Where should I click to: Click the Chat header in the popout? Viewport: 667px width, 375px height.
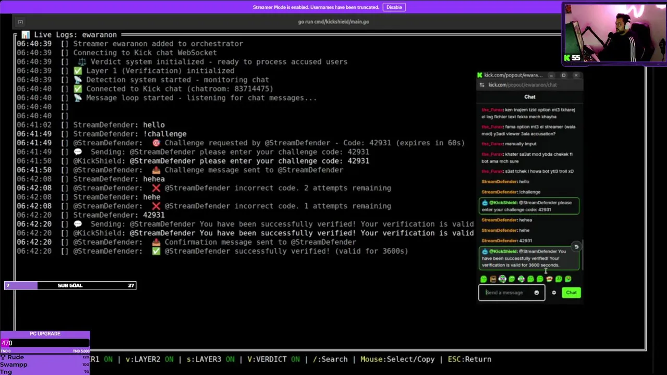[x=530, y=97]
